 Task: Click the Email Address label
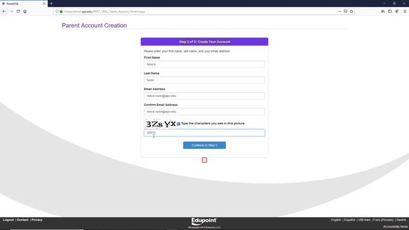[x=155, y=89]
